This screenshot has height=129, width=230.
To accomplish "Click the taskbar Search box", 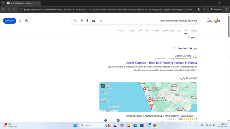I will [x=95, y=125].
